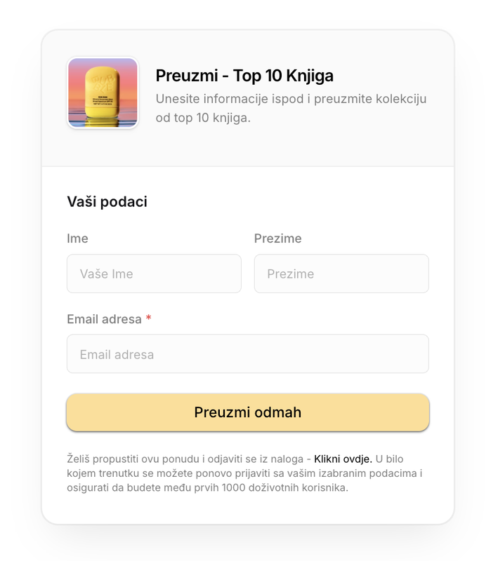Click the Prezime field label

click(277, 238)
